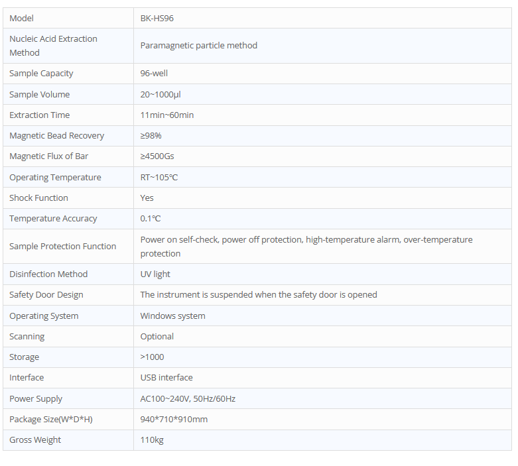This screenshot has width=518, height=466.
Task: Select the ≥4500Gs magnetic flux value
Action: pos(157,156)
